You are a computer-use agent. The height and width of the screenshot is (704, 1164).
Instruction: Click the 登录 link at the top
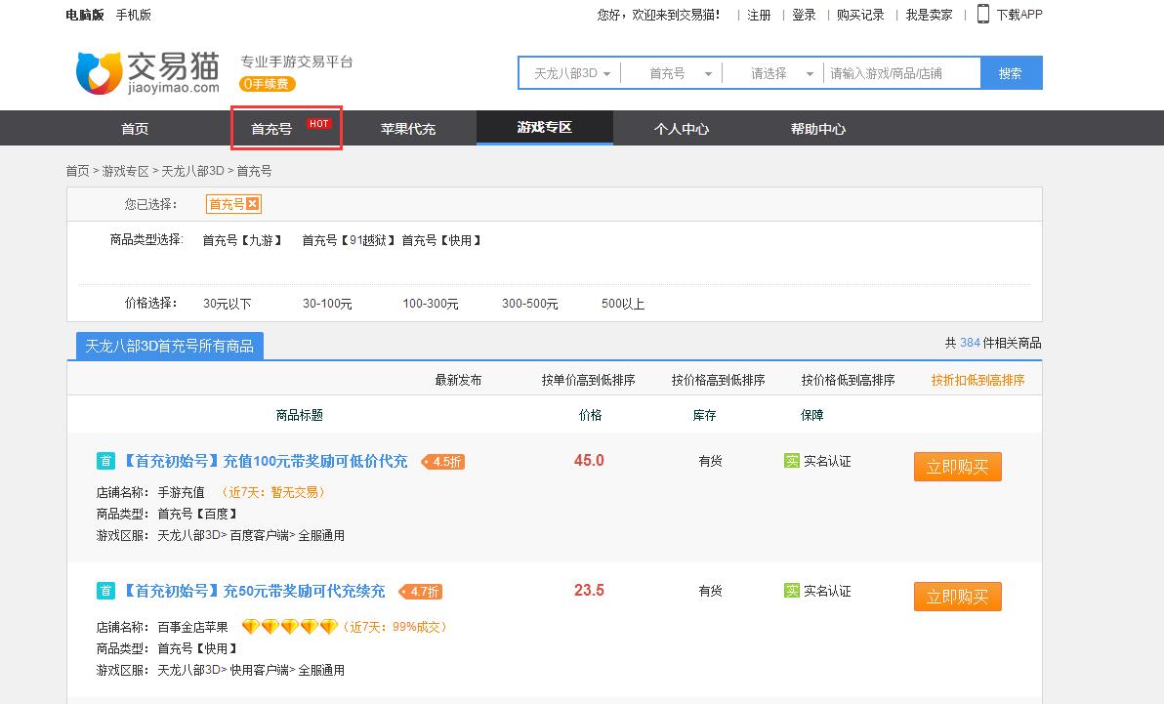804,14
